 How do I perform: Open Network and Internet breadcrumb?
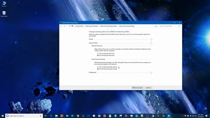click(x=92, y=26)
